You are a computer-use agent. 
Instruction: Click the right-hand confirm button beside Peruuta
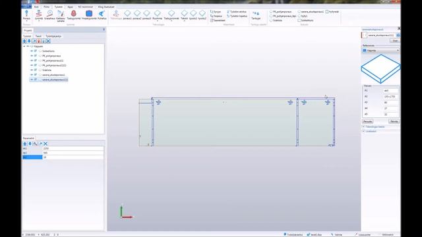point(394,121)
